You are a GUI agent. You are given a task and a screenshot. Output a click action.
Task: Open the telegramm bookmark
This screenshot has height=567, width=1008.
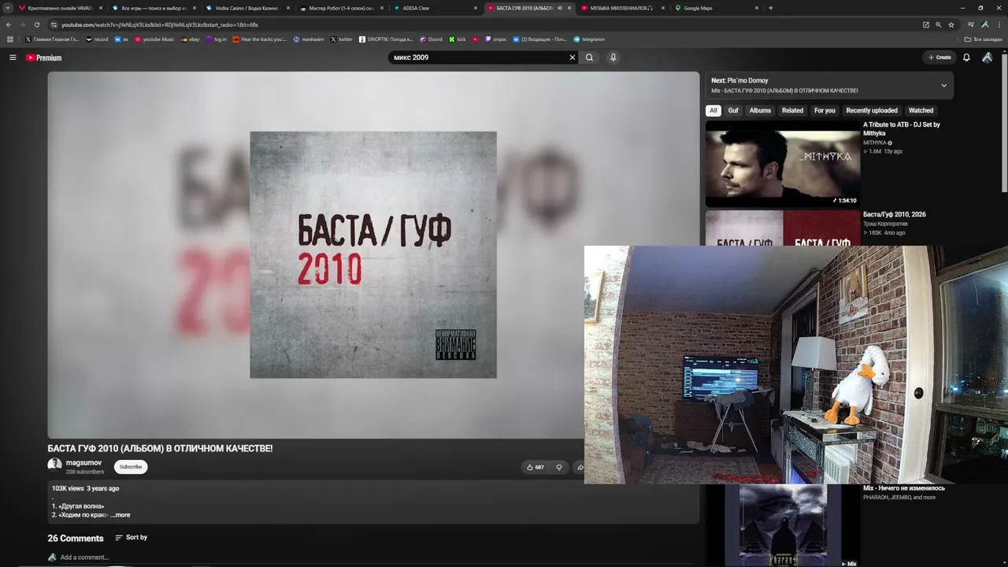pyautogui.click(x=589, y=39)
